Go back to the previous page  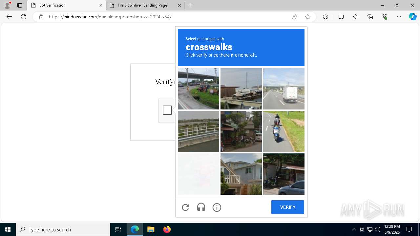pyautogui.click(x=9, y=17)
